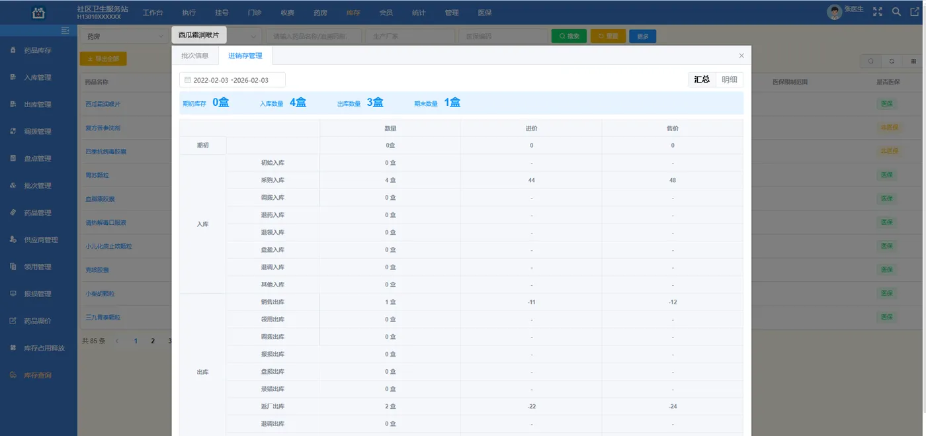Open the 医保 top menu
Screen dimensions: 926x436
pyautogui.click(x=485, y=13)
